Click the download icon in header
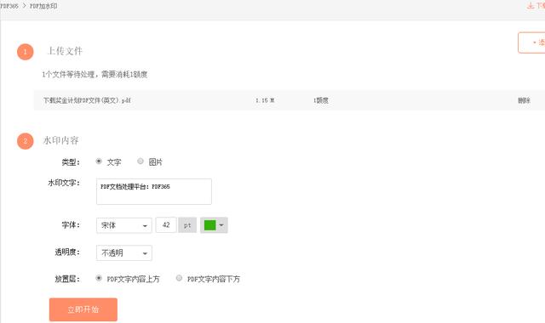 [x=531, y=6]
